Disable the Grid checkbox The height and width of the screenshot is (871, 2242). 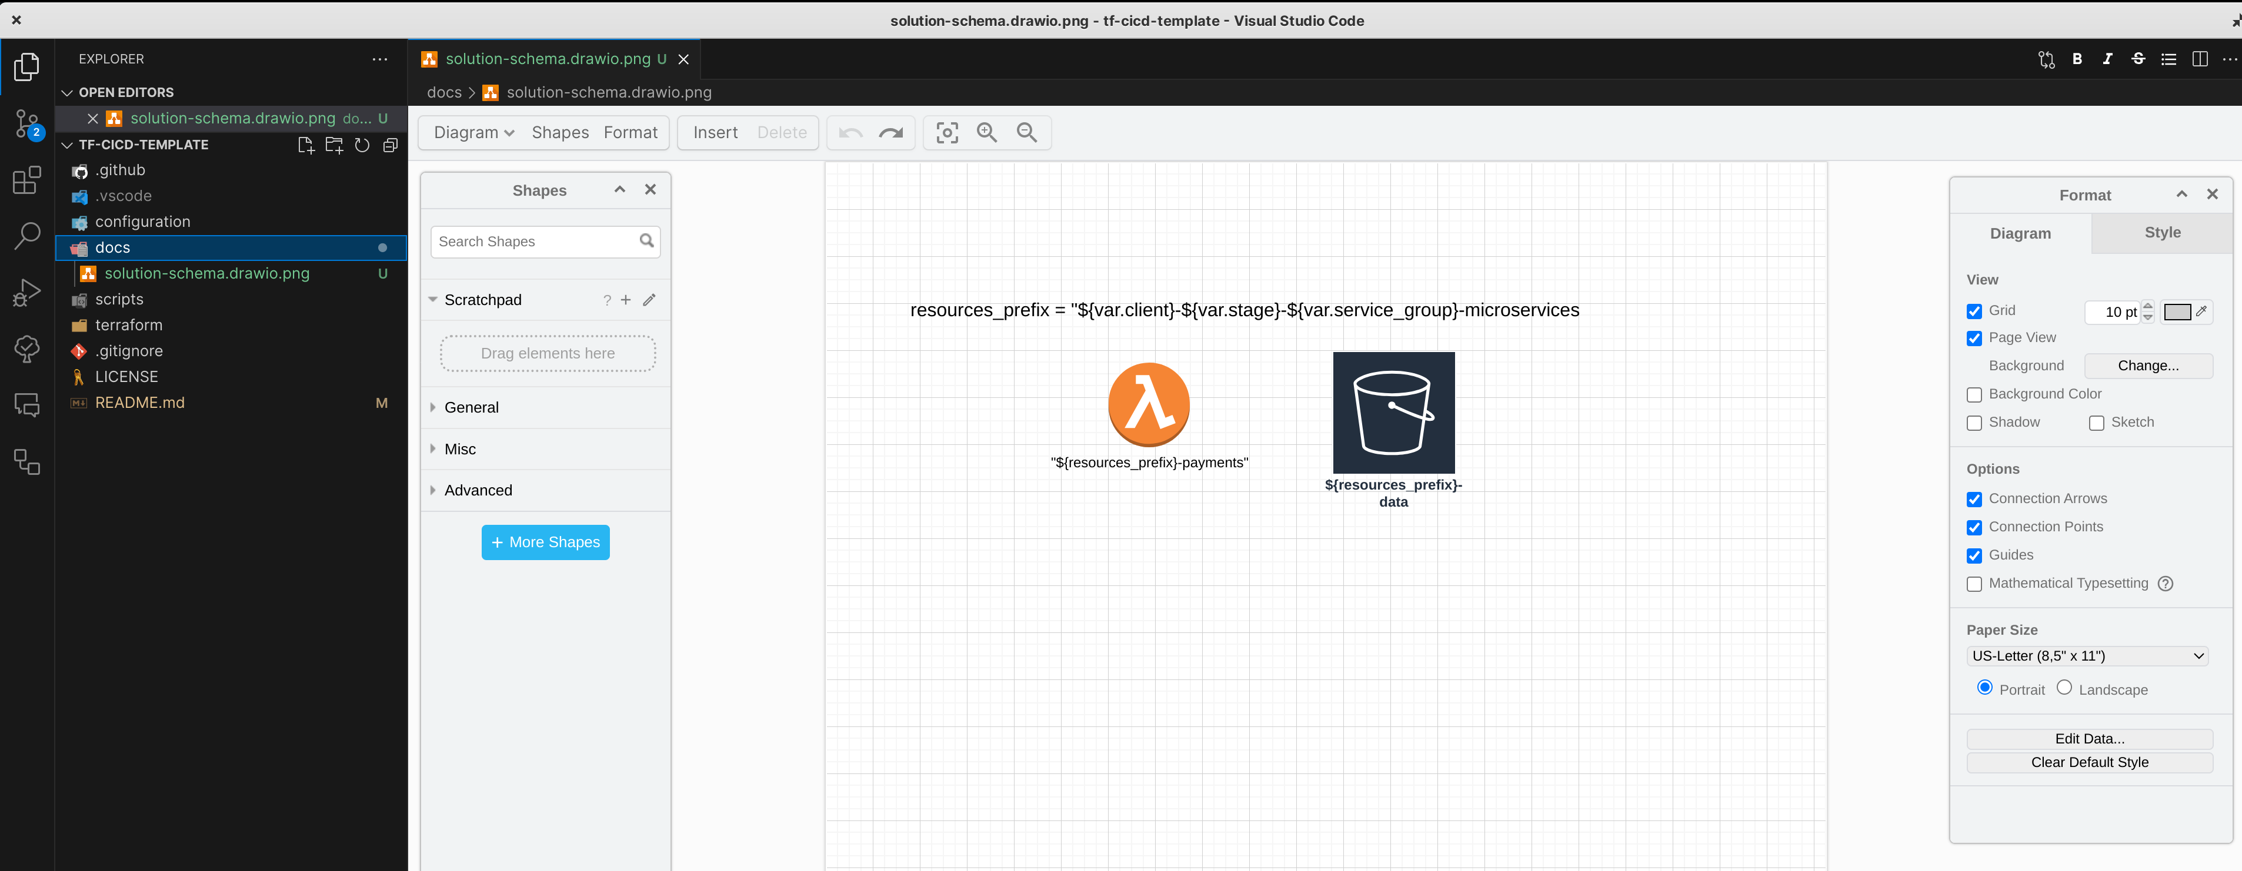1974,311
